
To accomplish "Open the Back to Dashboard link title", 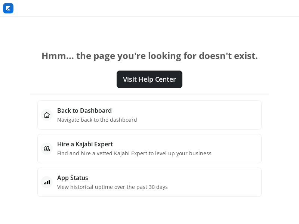I will [84, 111].
